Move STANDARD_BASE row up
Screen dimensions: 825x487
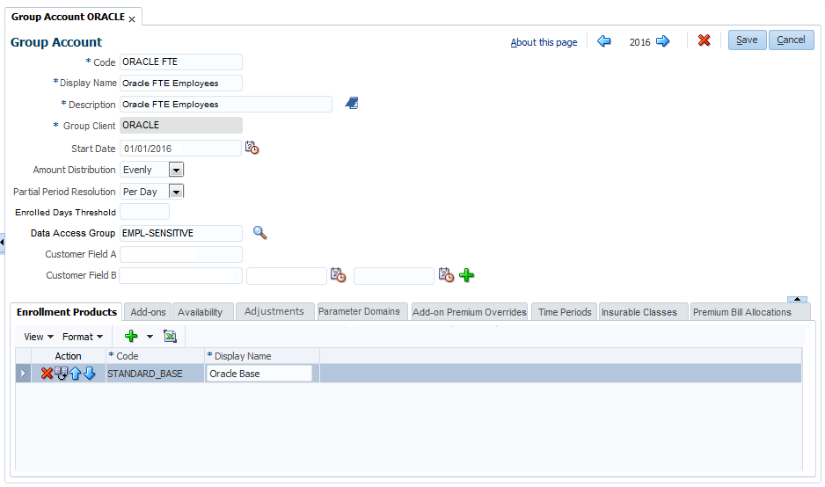76,374
